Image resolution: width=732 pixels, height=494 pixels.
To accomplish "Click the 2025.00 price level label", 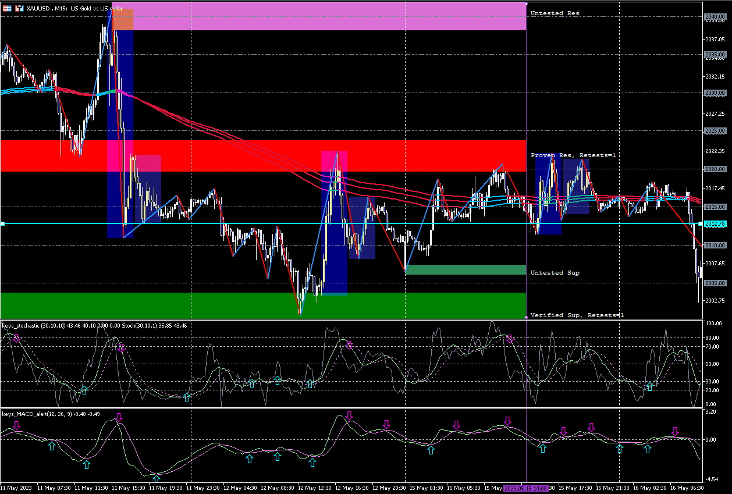I will (x=714, y=131).
